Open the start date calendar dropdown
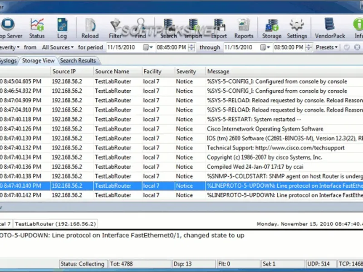This screenshot has width=363, height=272. [148, 48]
